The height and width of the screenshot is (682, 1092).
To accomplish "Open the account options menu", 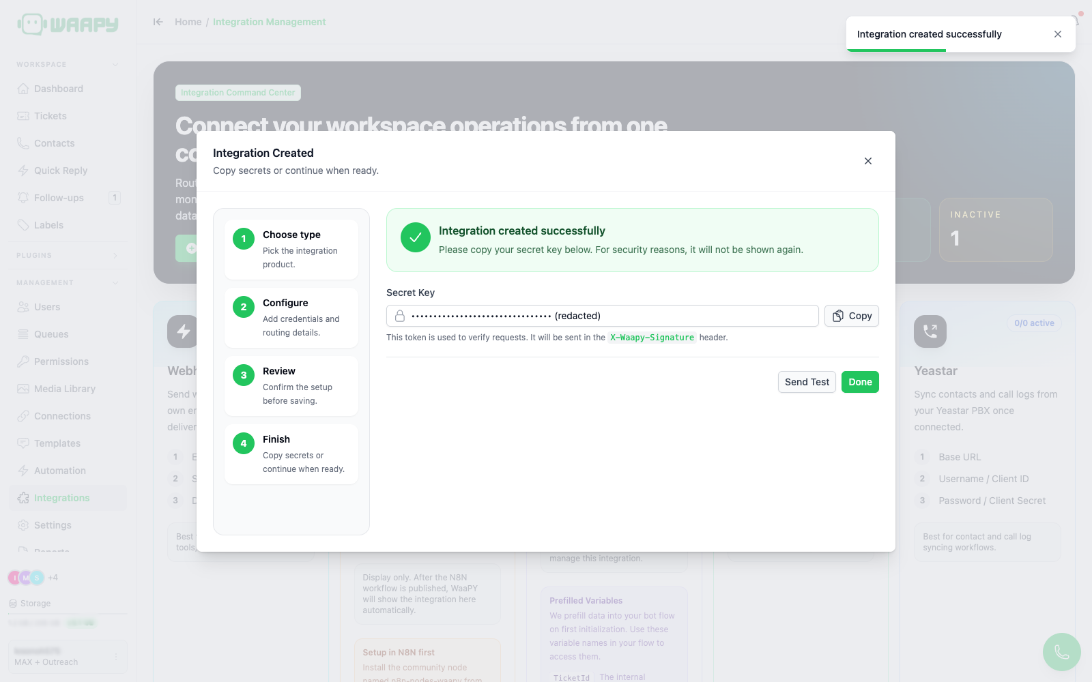I will [116, 656].
